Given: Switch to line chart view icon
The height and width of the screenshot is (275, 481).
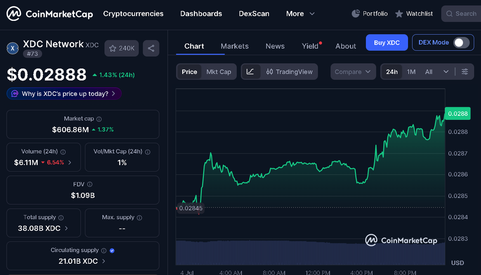Looking at the screenshot, I should [x=251, y=72].
